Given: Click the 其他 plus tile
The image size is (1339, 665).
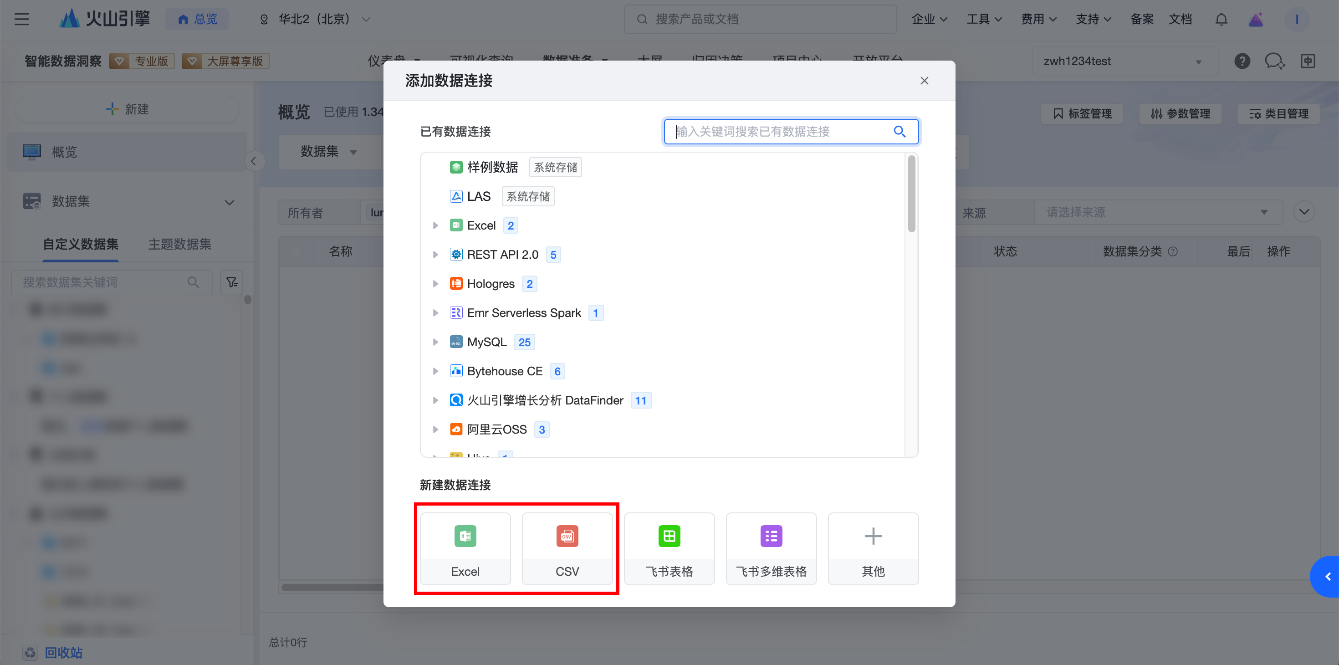Looking at the screenshot, I should 872,548.
